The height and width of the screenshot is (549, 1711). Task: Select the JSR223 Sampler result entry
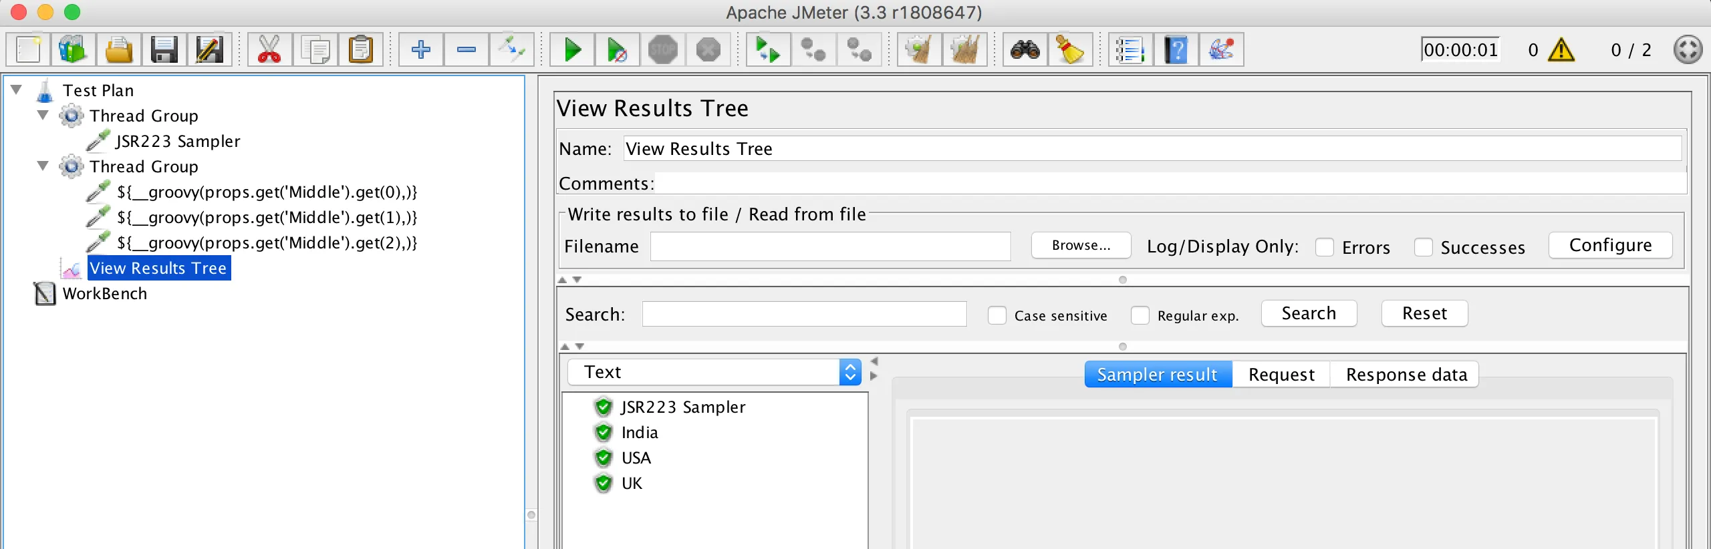coord(683,407)
